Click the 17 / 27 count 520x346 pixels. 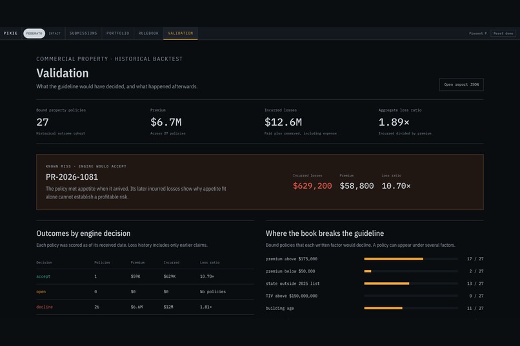(x=475, y=259)
